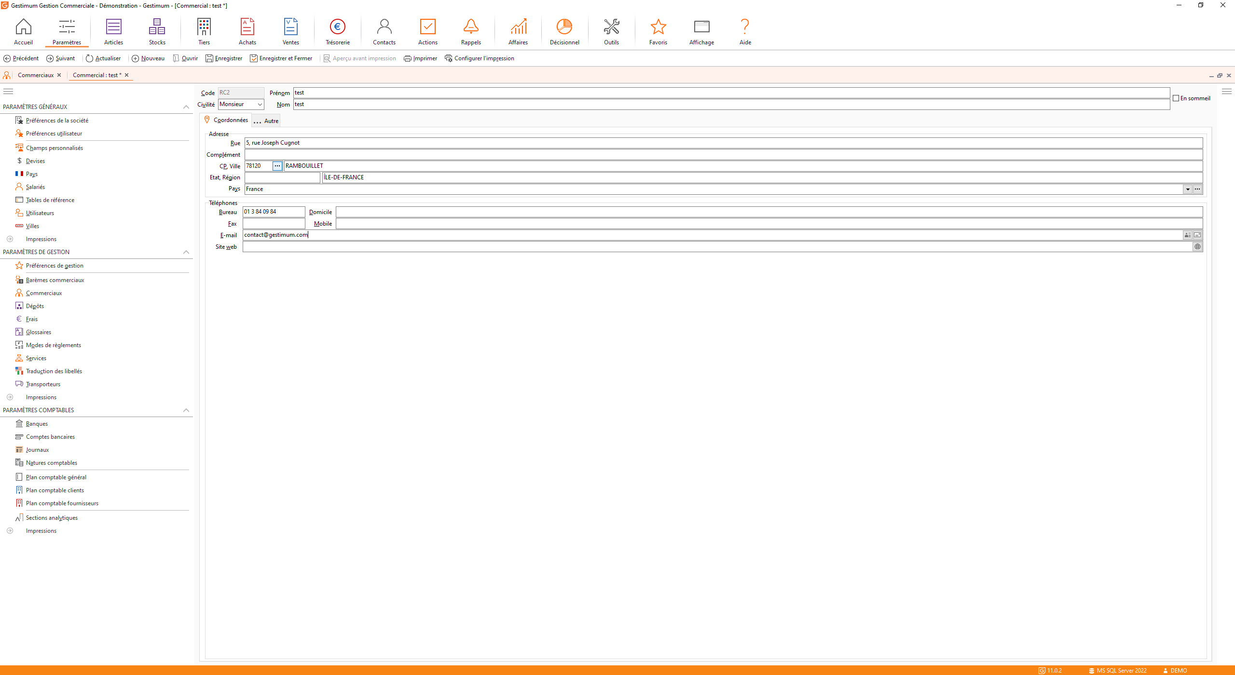1235x675 pixels.
Task: Click the send e-mail envelope icon
Action: click(1197, 235)
